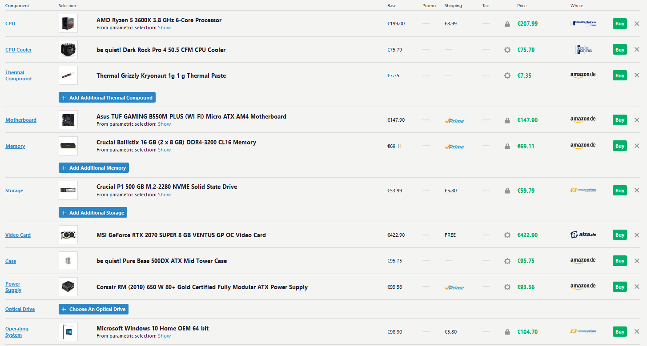
Task: Click the lock icon in the CPU row
Action: pos(507,24)
